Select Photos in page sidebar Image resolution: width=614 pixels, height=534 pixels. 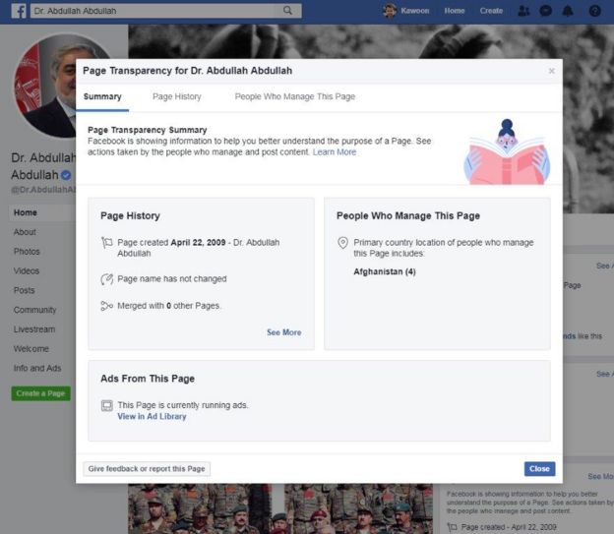27,252
